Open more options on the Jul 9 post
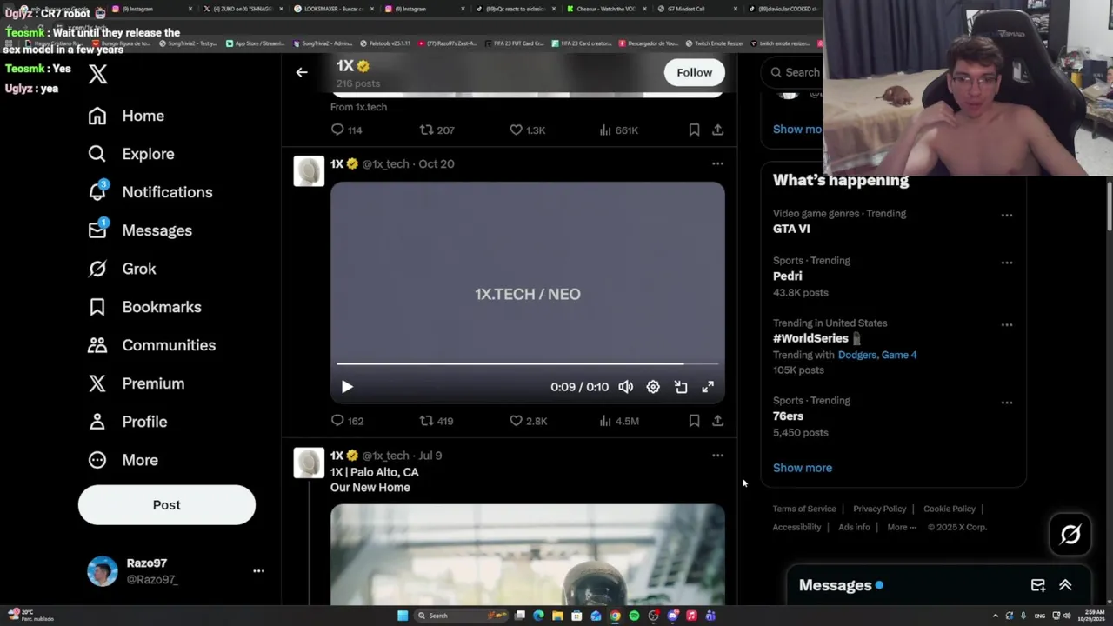 [x=717, y=455]
